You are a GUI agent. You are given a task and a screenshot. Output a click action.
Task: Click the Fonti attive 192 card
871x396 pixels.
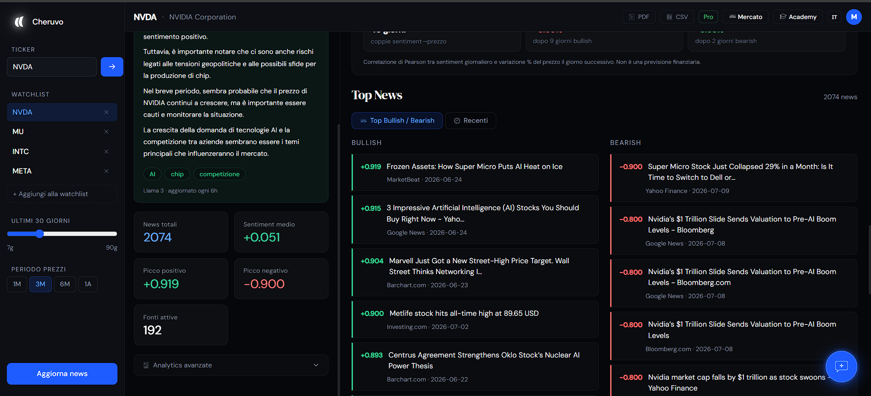pyautogui.click(x=181, y=325)
